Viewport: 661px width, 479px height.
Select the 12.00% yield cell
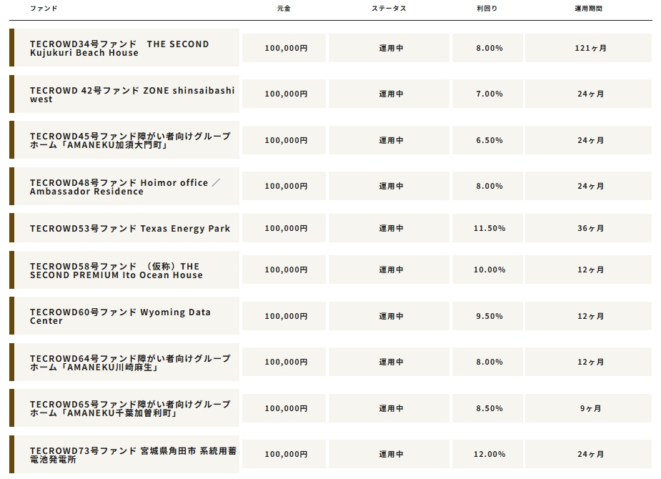(x=488, y=454)
